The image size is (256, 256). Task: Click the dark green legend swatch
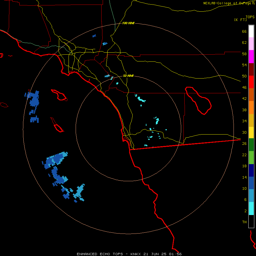(x=251, y=145)
